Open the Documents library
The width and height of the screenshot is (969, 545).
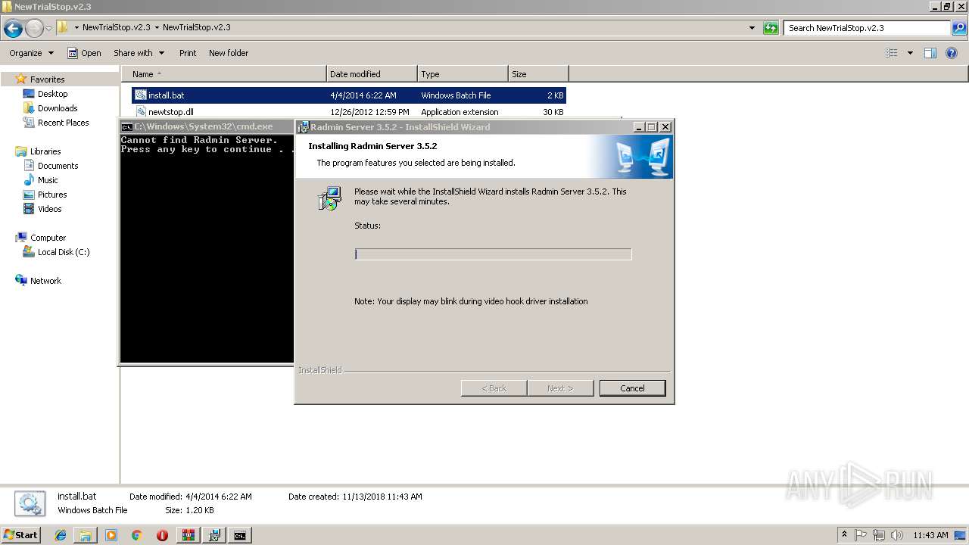[58, 166]
